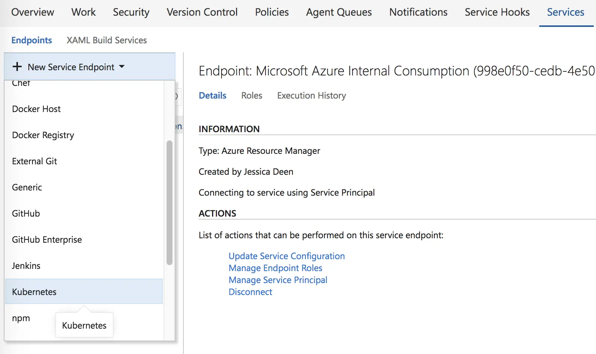Switch to XAML Build Services sub-tab
The height and width of the screenshot is (354, 596).
107,40
